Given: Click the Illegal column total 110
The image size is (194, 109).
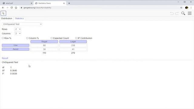Looking at the screenshot, I should (x=44, y=53).
